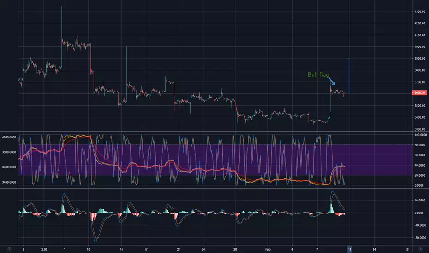Click the 2 date label on time axis
This screenshot has height=253, width=429.
tap(23, 249)
